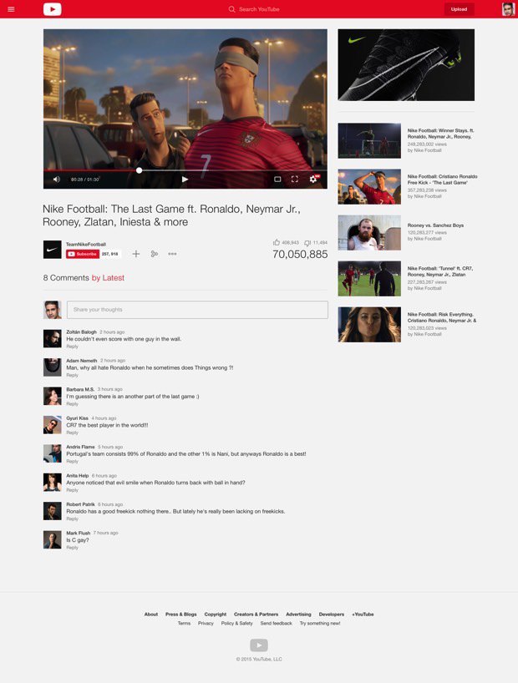
Task: Click 'Try something new!' footer link
Action: pos(320,624)
